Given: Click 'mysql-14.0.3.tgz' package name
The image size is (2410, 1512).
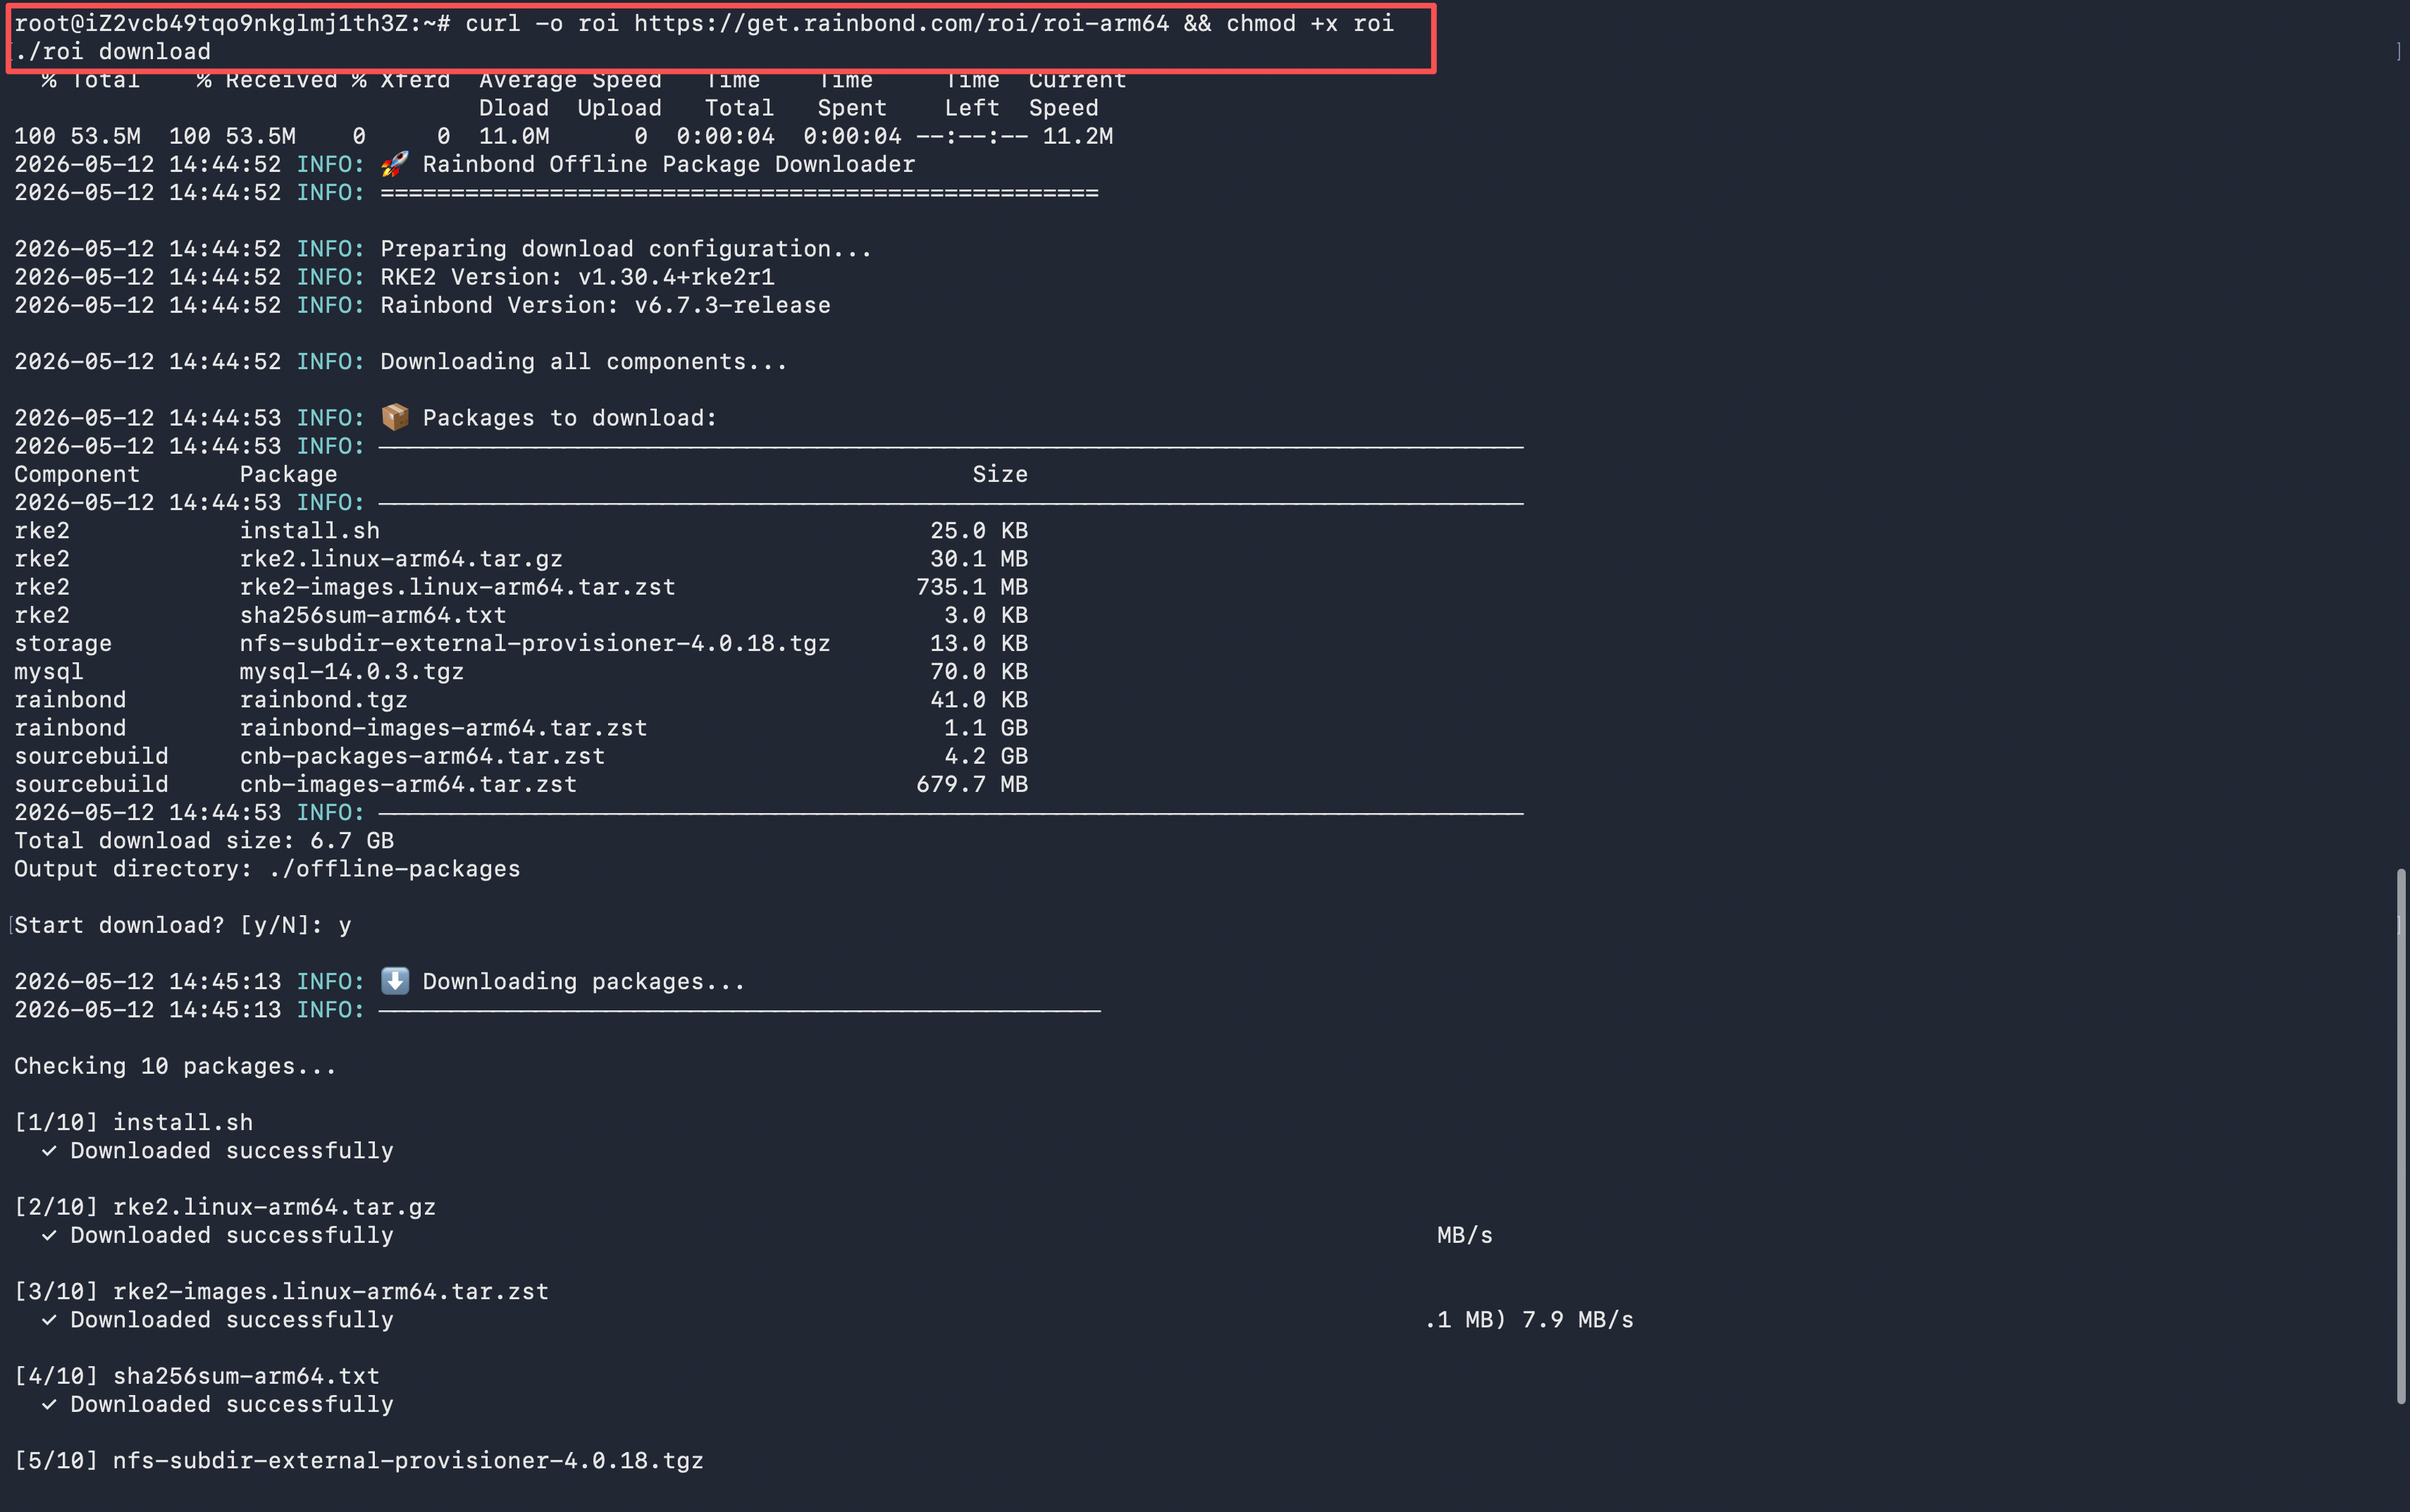Looking at the screenshot, I should [x=351, y=672].
